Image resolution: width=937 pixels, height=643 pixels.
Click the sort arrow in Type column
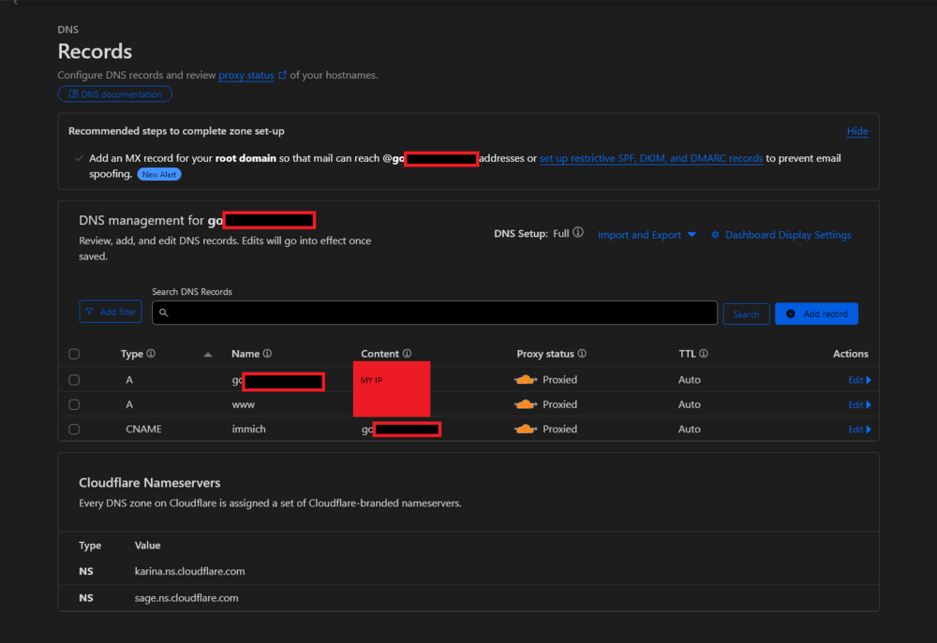[x=207, y=355]
